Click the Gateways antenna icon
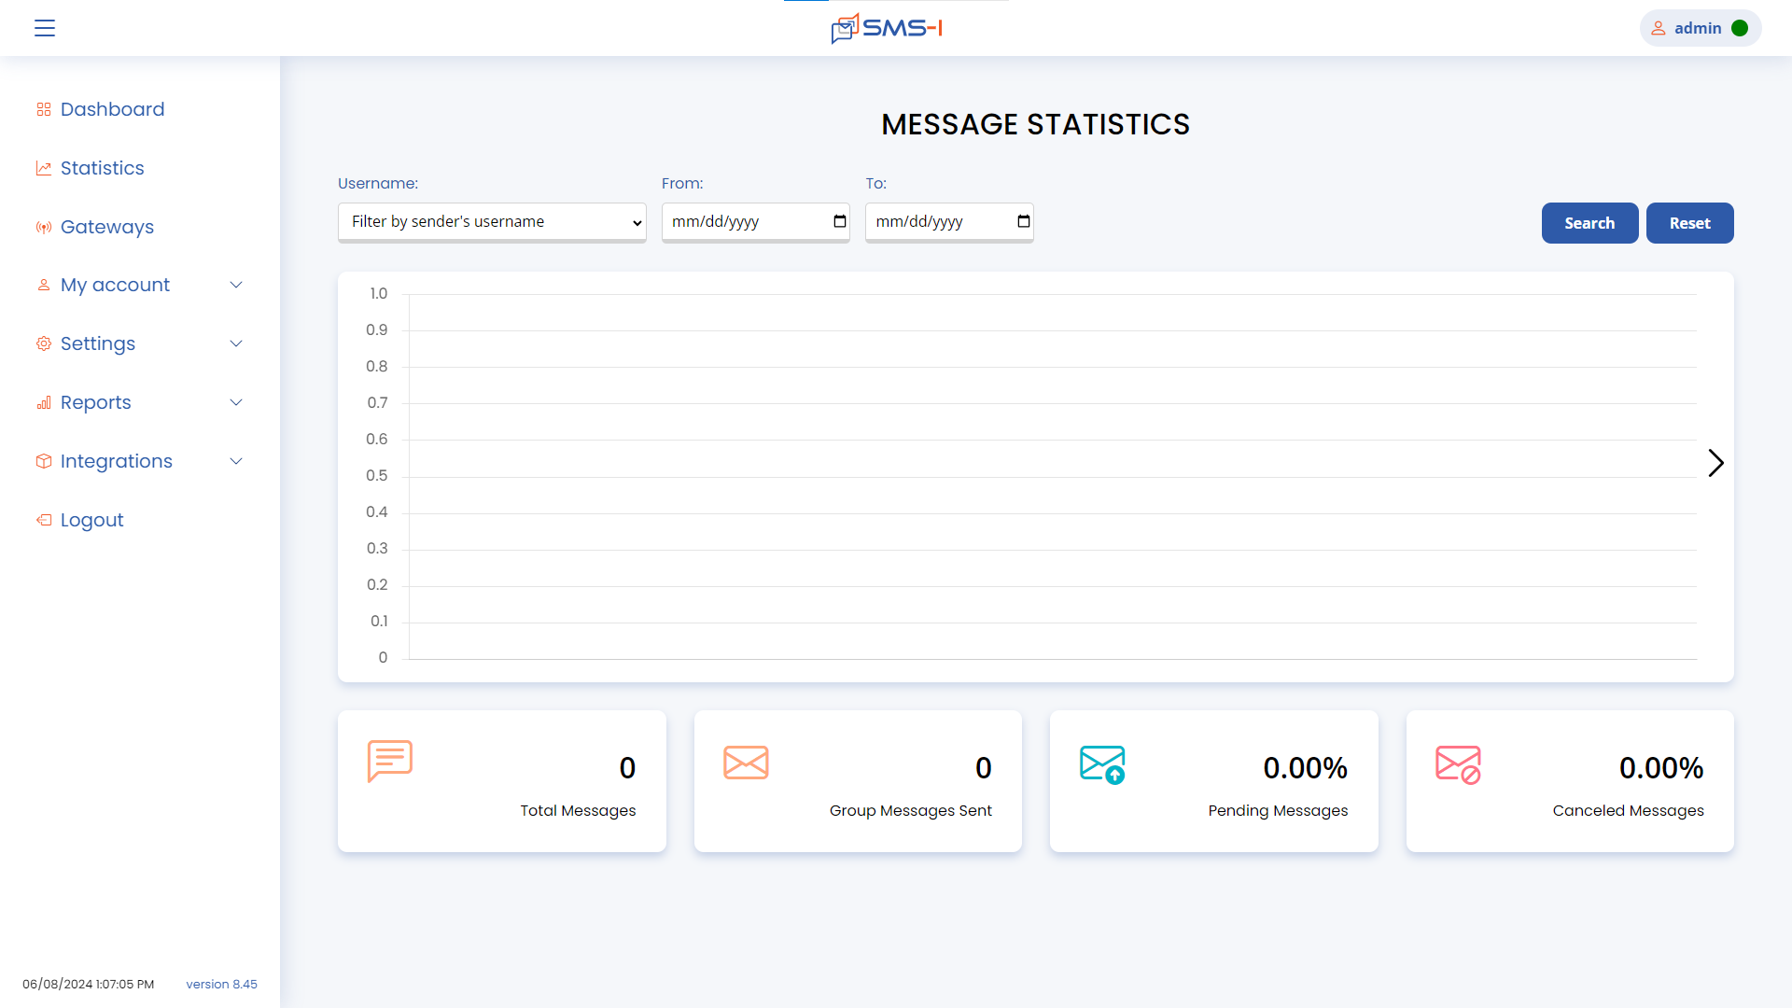This screenshot has width=1792, height=1008. point(44,227)
